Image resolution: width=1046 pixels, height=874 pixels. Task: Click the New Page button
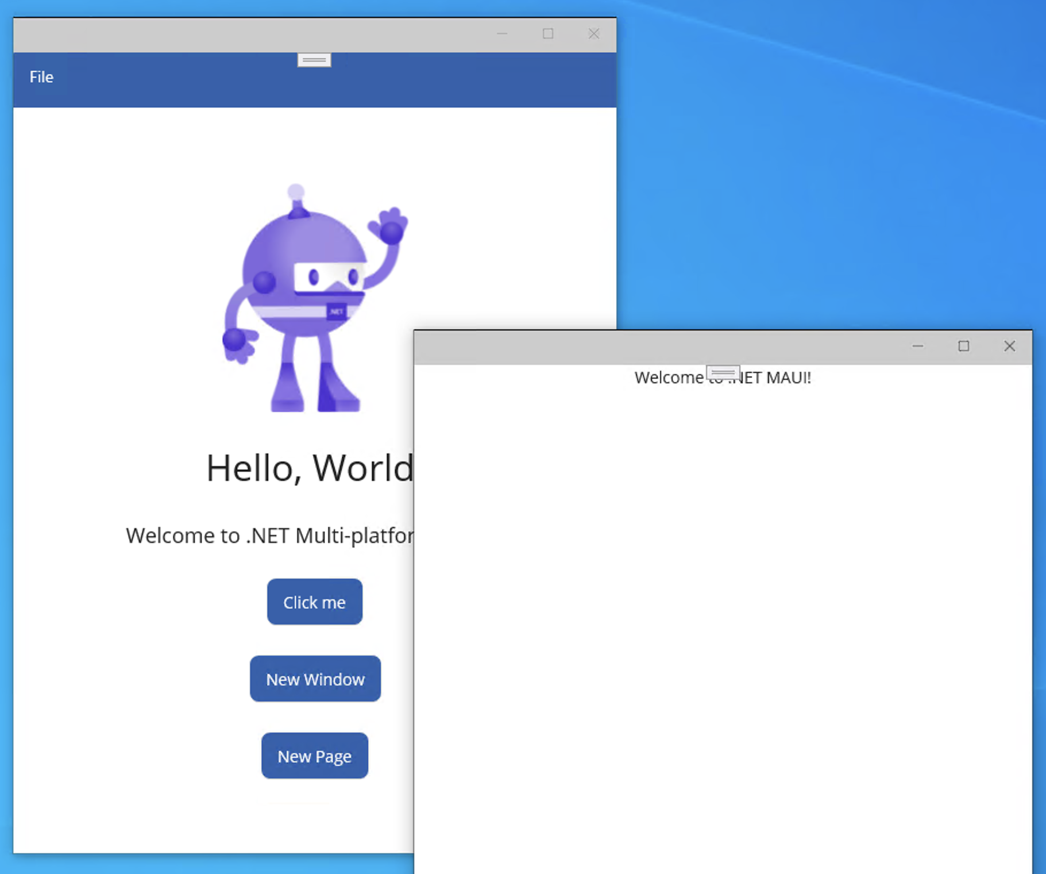[315, 756]
